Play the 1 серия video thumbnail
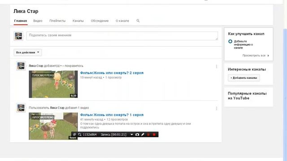287x161 pixels. click(x=53, y=126)
